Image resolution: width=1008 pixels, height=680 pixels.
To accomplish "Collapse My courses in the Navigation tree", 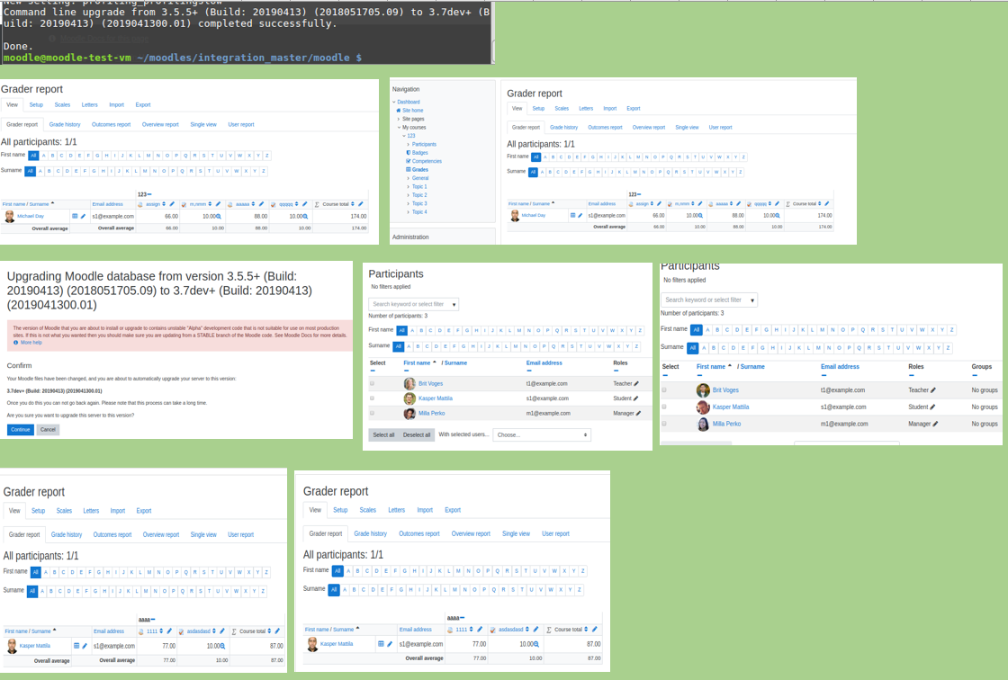I will click(400, 127).
